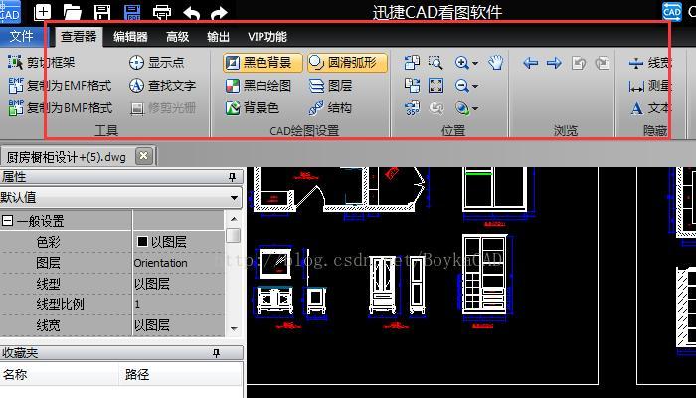
Task: Open the 查找文字 find text tool
Action: [162, 85]
